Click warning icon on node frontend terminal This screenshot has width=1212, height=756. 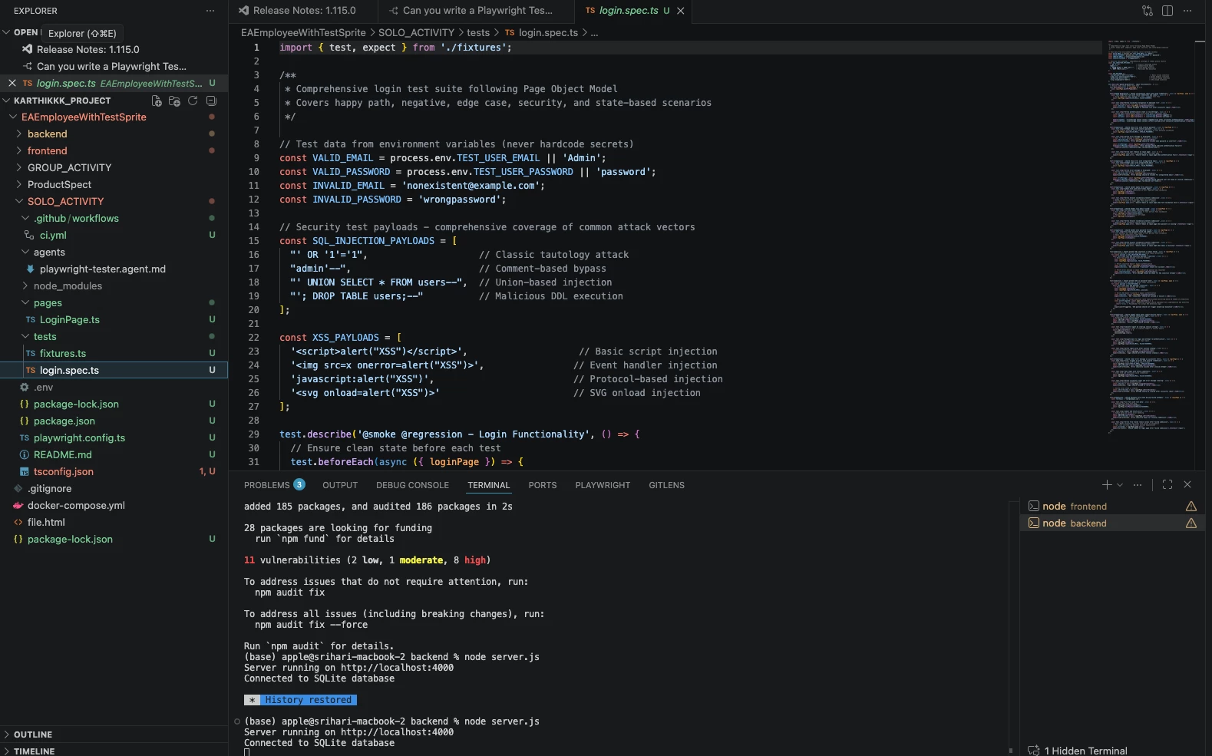[x=1191, y=507]
